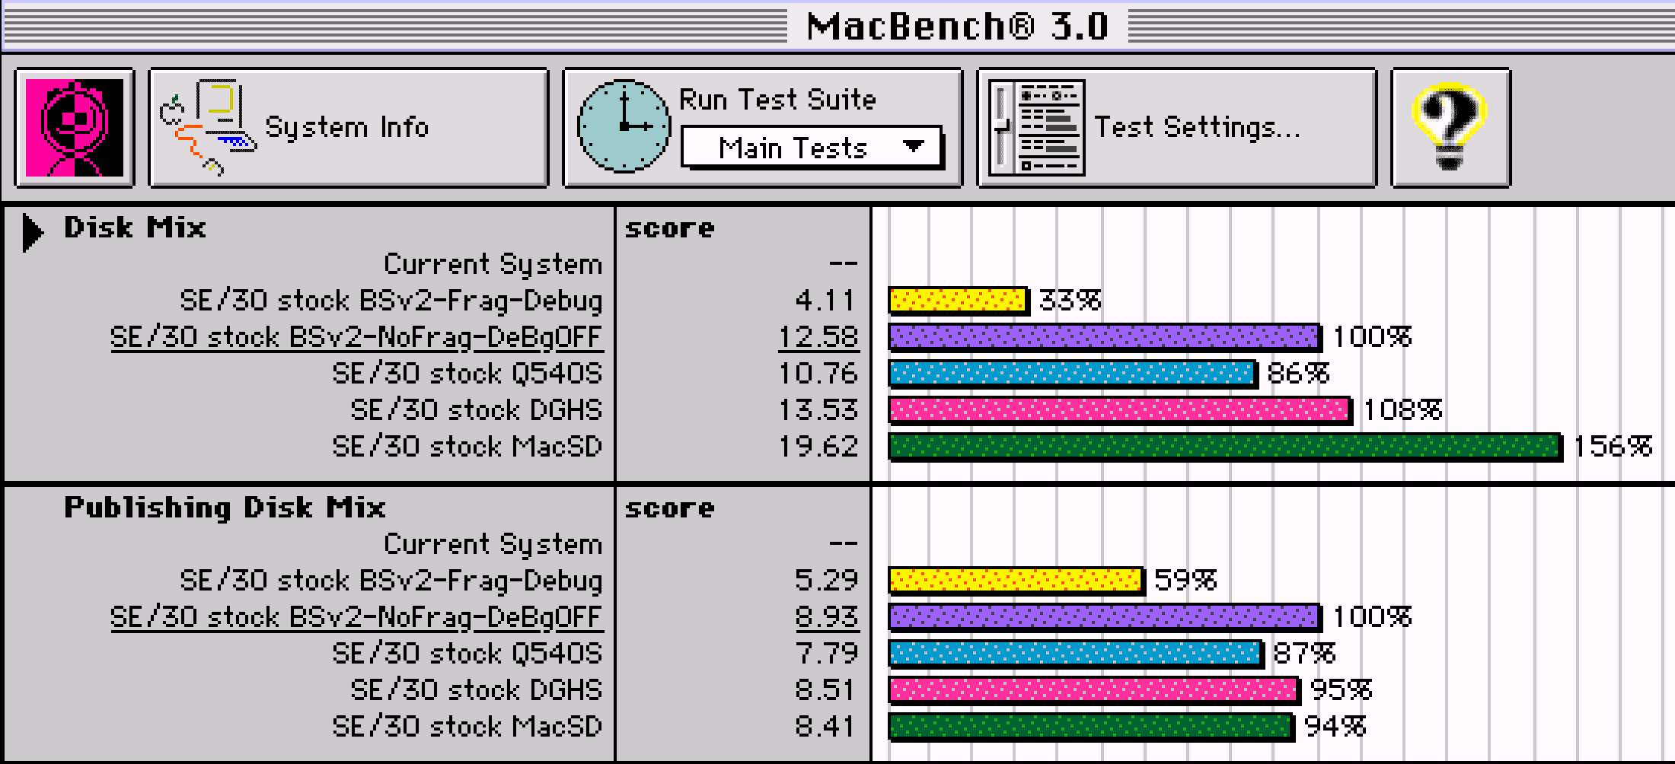
Task: Click the pink 108% DGHS bar
Action: pos(1121,410)
